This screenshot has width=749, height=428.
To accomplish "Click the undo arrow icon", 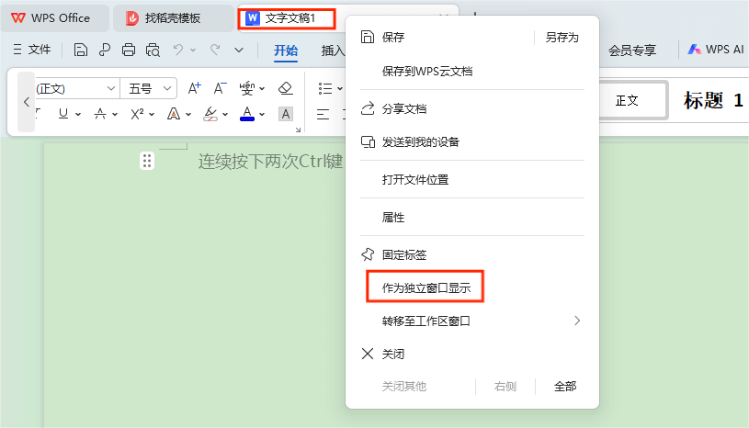I will tap(178, 50).
